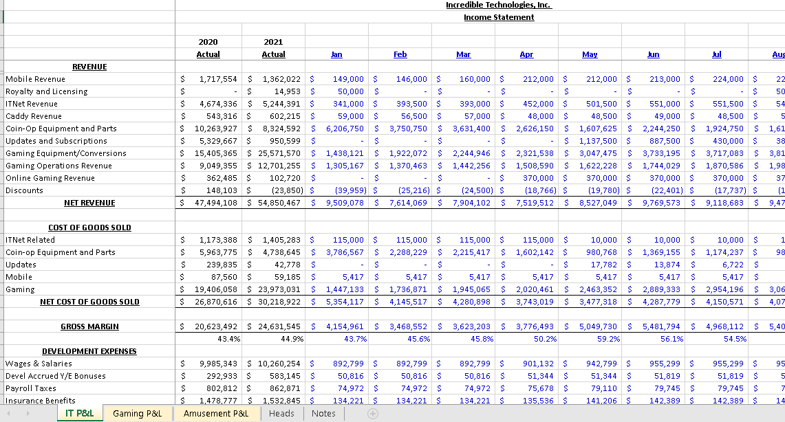The height and width of the screenshot is (422, 785).
Task: Select the Mar column header
Action: [463, 54]
